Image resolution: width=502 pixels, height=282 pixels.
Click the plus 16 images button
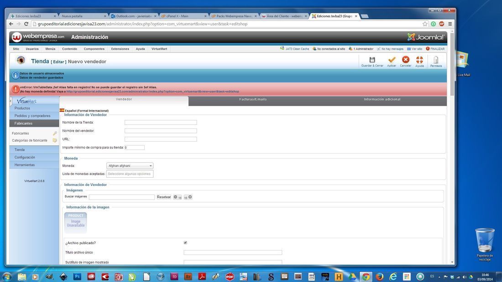pyautogui.click(x=188, y=197)
